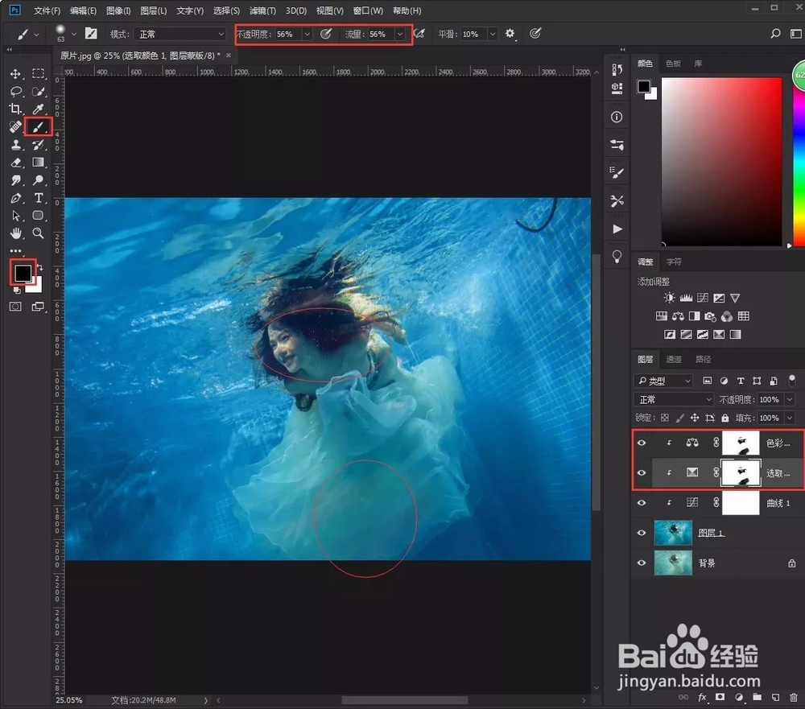Open the 滤镜(T) menu
The width and height of the screenshot is (805, 709).
pos(264,10)
